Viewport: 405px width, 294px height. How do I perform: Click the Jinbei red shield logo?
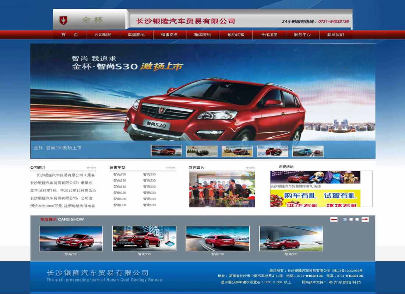[x=63, y=20]
